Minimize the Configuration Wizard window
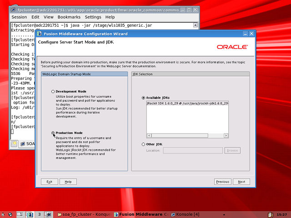Image resolution: width=291 pixels, height=218 pixels. [246, 34]
